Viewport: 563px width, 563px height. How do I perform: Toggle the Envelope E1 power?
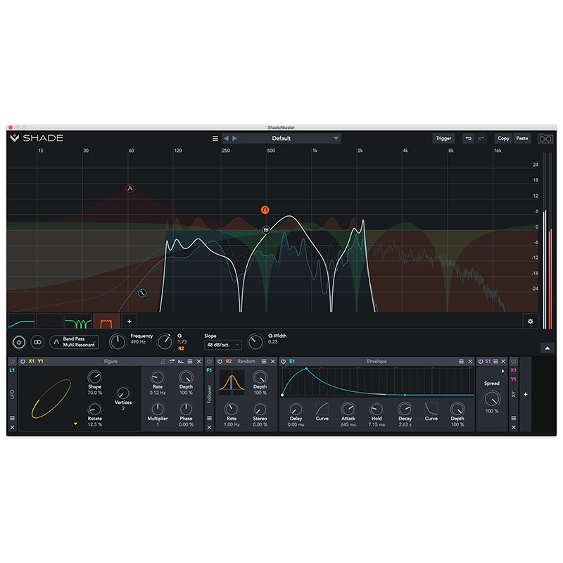(x=284, y=362)
